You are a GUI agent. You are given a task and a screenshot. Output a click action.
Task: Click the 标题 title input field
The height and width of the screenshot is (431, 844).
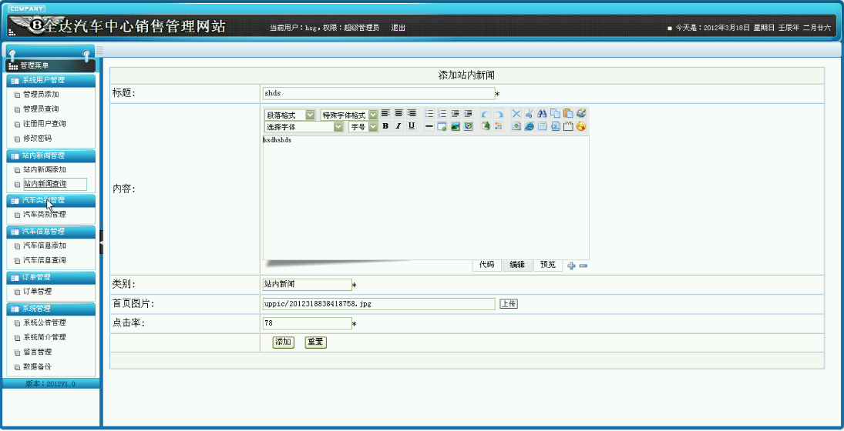coord(378,93)
